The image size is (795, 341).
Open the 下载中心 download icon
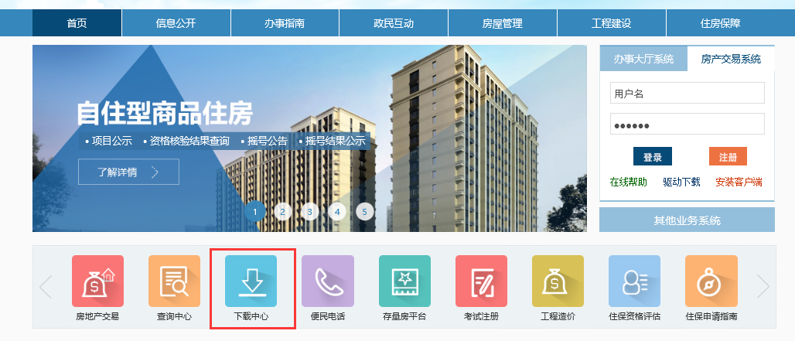[251, 281]
